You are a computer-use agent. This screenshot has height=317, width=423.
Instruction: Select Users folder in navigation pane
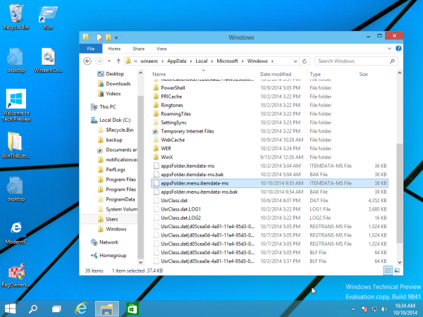[x=109, y=219]
